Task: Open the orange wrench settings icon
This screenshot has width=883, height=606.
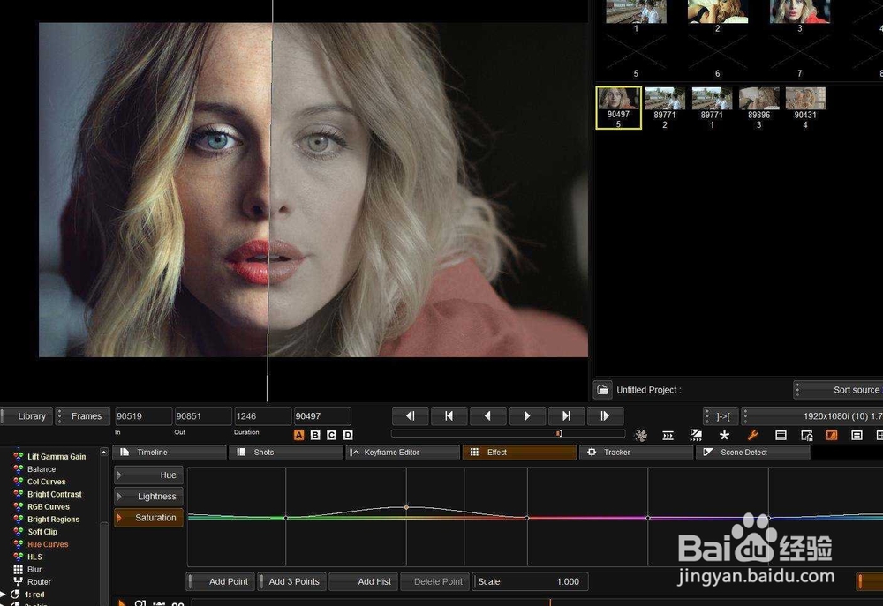Action: 752,435
